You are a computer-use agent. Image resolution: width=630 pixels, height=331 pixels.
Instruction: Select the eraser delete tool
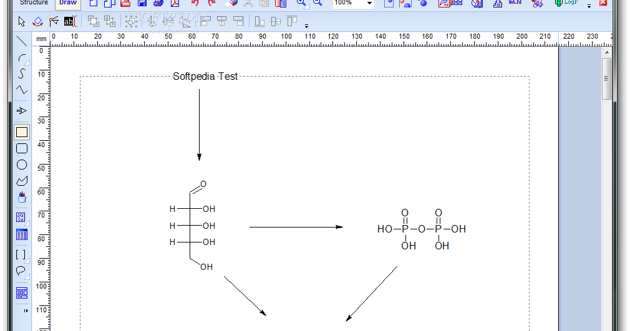click(232, 3)
